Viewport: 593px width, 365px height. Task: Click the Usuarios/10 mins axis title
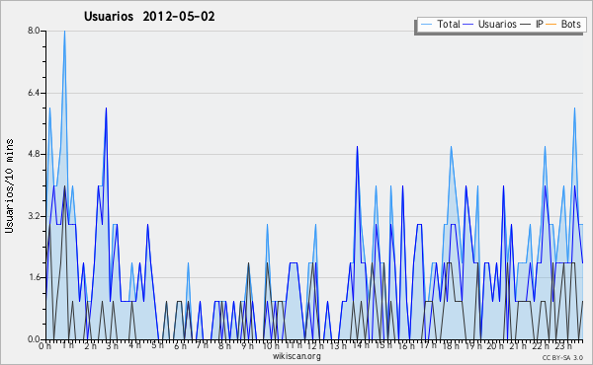click(9, 185)
